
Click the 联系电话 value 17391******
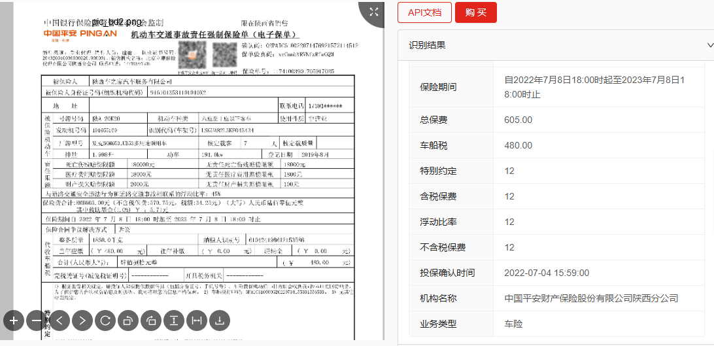point(325,105)
